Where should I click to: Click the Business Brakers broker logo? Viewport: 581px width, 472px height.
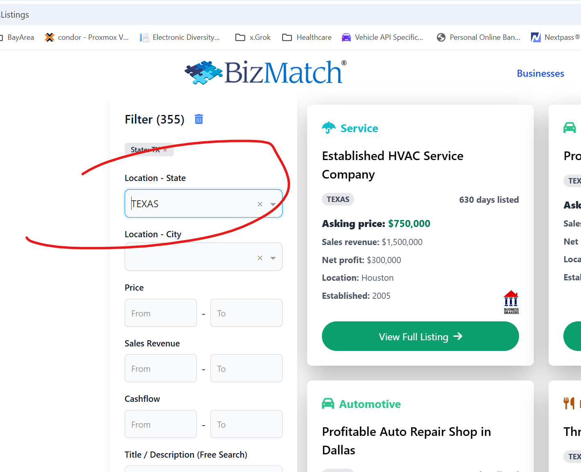click(x=511, y=302)
